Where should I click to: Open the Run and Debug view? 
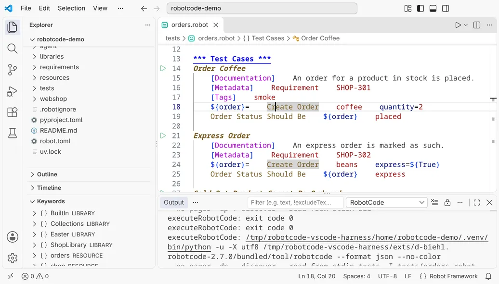pos(13,91)
